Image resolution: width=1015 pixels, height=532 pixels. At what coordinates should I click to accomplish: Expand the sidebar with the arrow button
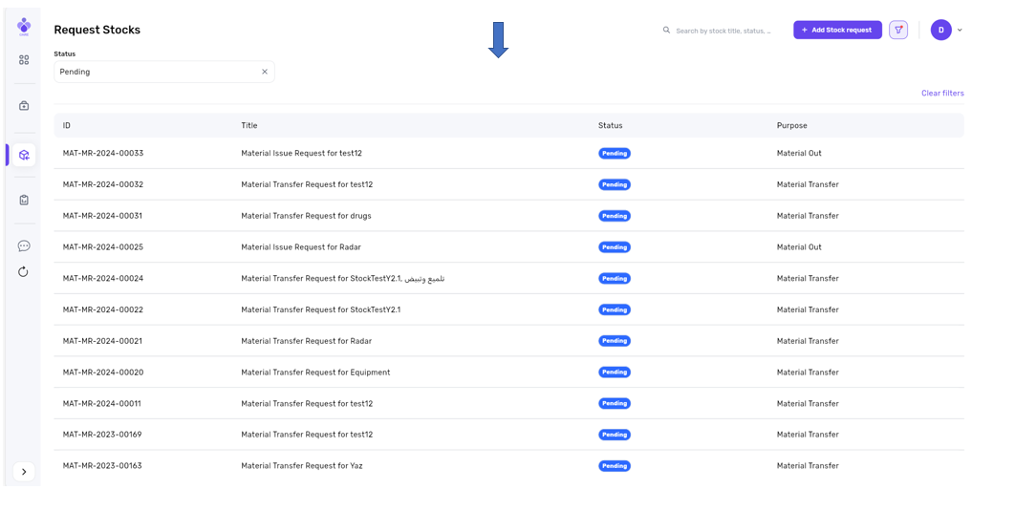(24, 472)
